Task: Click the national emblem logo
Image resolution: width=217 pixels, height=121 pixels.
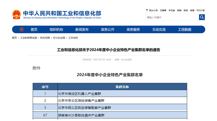Action: (x=16, y=14)
